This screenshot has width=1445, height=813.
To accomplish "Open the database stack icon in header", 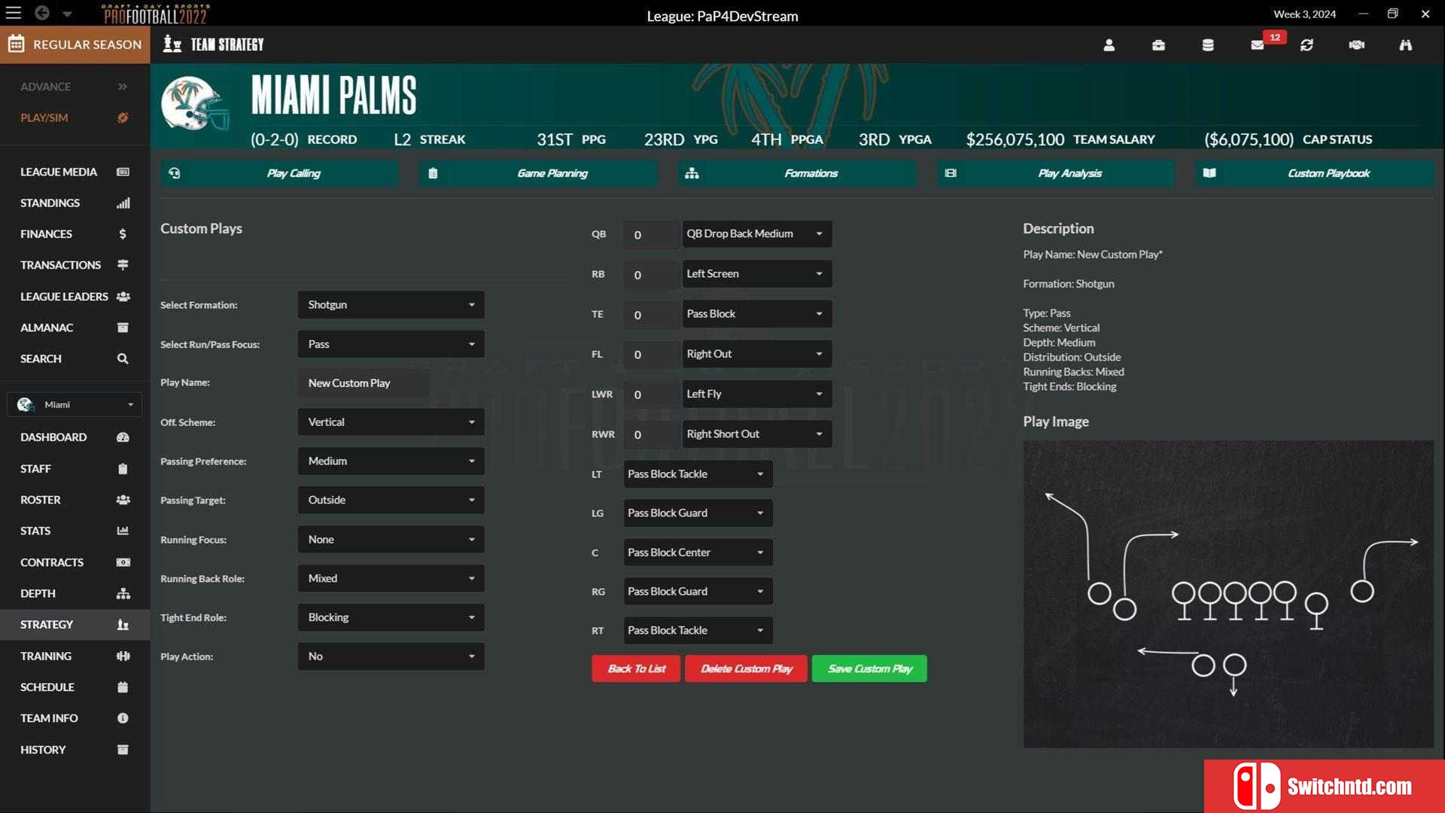I will [1208, 45].
